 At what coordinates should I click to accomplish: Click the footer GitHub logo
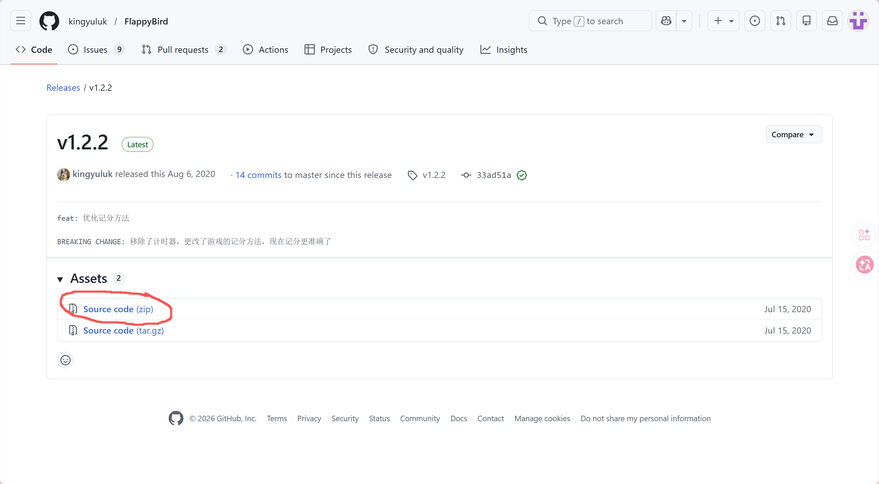tap(176, 418)
